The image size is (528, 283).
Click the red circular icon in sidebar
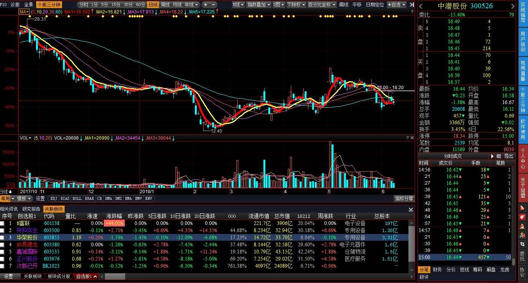click(x=522, y=217)
